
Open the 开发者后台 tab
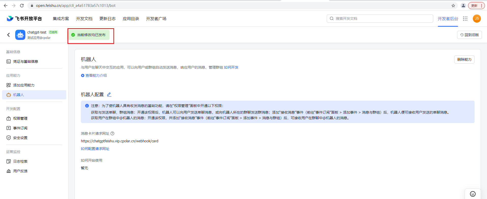pos(448,19)
